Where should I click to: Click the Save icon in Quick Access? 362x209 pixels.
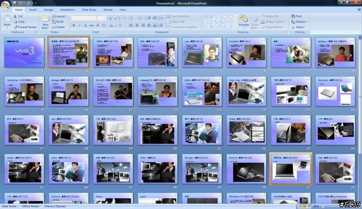15,3
